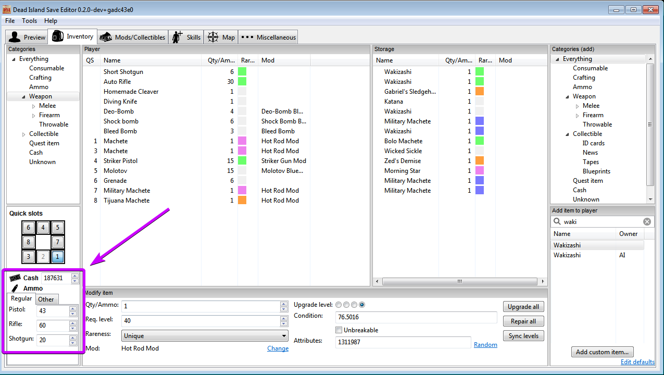664x375 pixels.
Task: Switch to the Skills tab
Action: (186, 37)
